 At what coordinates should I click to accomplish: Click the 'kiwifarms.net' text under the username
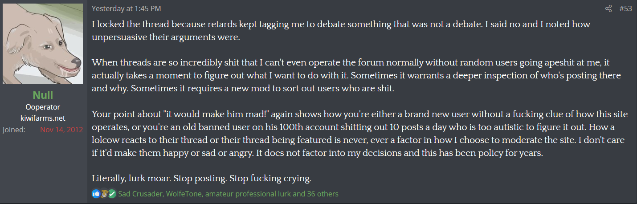(x=43, y=118)
